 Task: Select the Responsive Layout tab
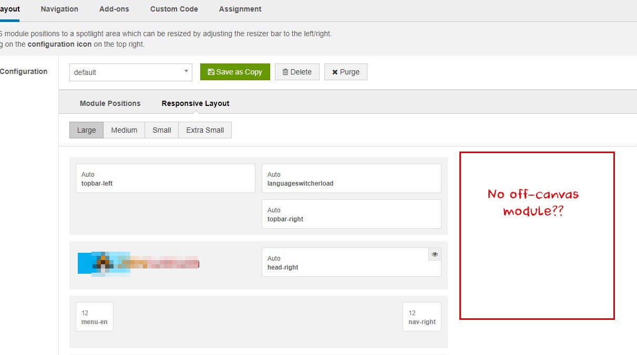click(x=196, y=103)
